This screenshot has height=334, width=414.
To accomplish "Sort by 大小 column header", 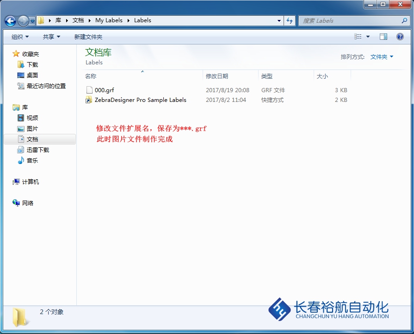I will [x=322, y=76].
